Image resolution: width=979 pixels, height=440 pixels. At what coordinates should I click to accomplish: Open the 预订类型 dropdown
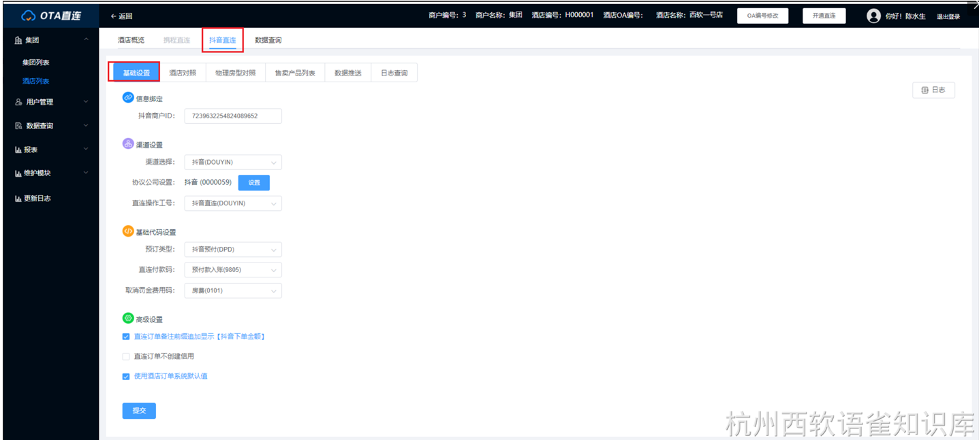pos(233,250)
